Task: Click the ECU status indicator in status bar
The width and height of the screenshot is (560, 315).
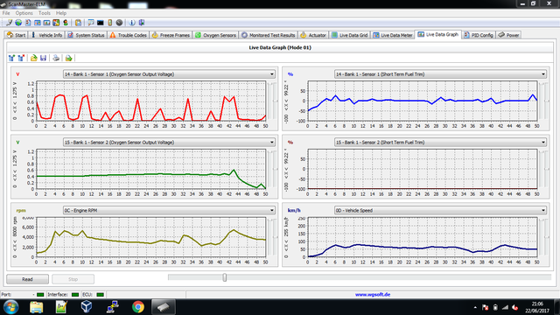Action: pos(101,295)
